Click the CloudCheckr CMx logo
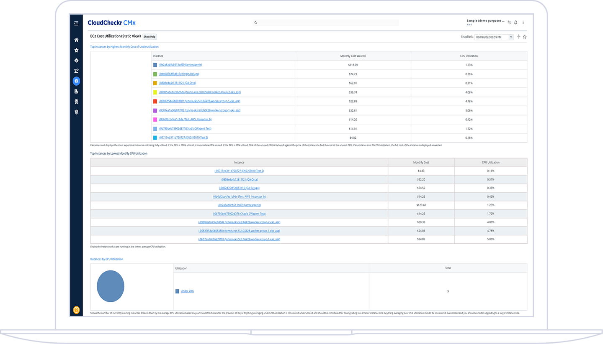This screenshot has width=603, height=344. pos(111,23)
